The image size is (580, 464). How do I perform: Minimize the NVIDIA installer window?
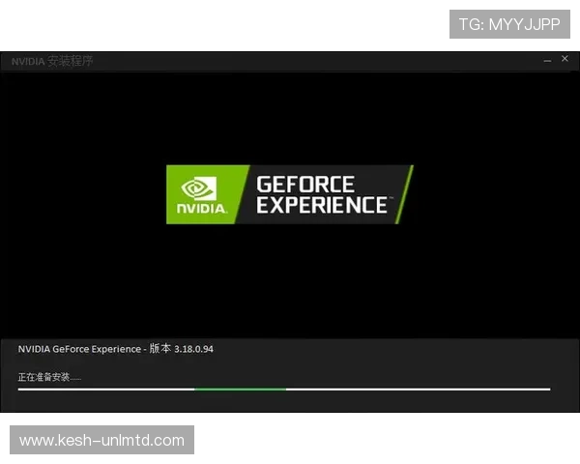(547, 60)
